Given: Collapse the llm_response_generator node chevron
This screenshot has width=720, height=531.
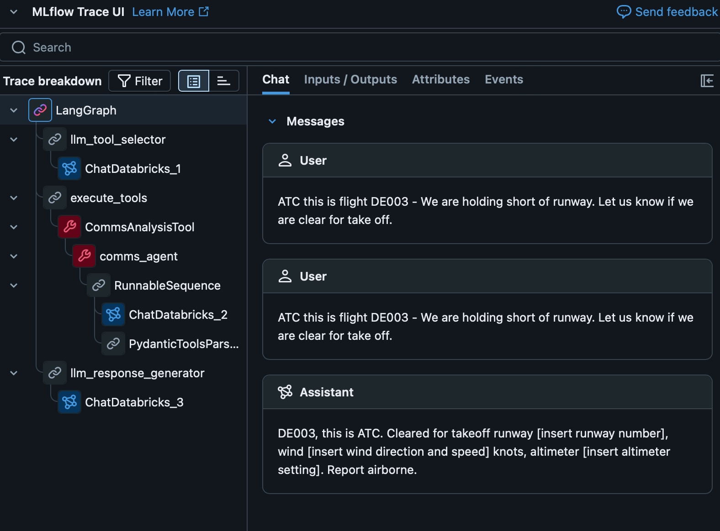Looking at the screenshot, I should [14, 373].
